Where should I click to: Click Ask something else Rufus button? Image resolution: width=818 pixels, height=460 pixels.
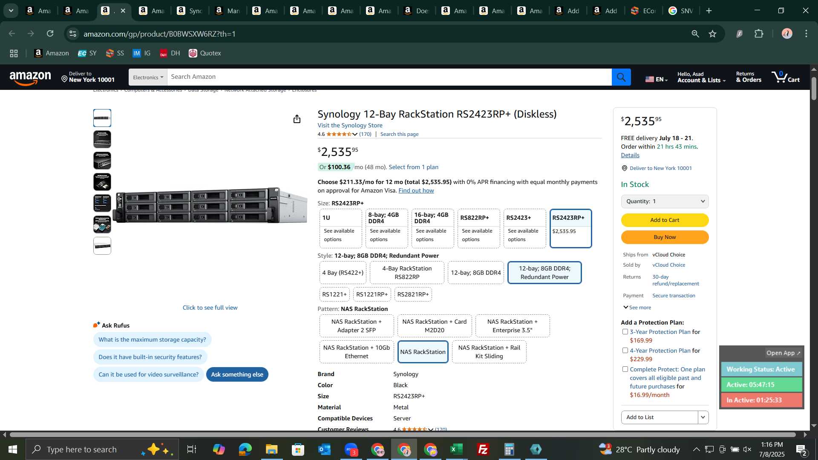237,374
